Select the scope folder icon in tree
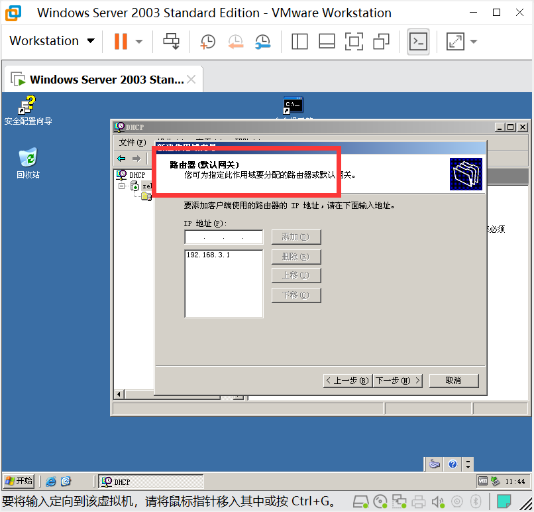Image resolution: width=534 pixels, height=512 pixels. (146, 196)
